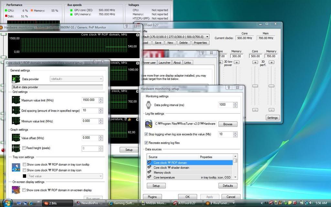Click the log file path field

coord(185,124)
